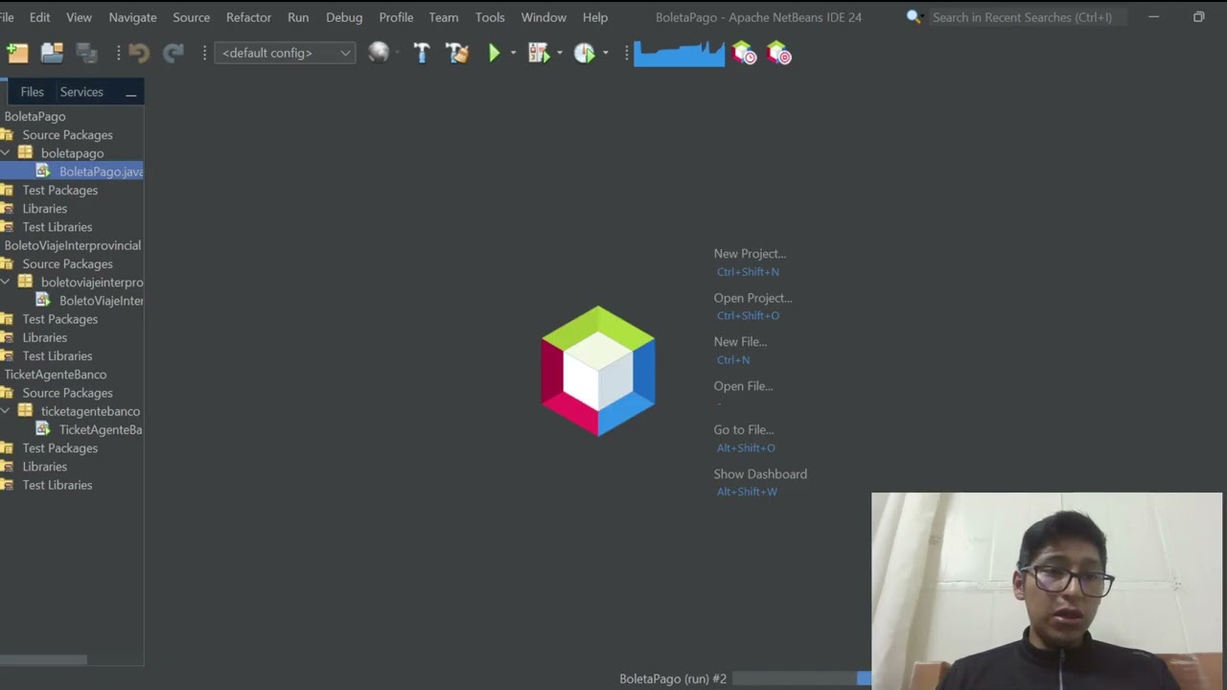Click the BoletaPago run progress bar

click(x=801, y=678)
